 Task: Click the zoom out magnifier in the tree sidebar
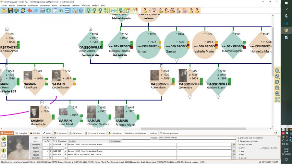pos(277,88)
